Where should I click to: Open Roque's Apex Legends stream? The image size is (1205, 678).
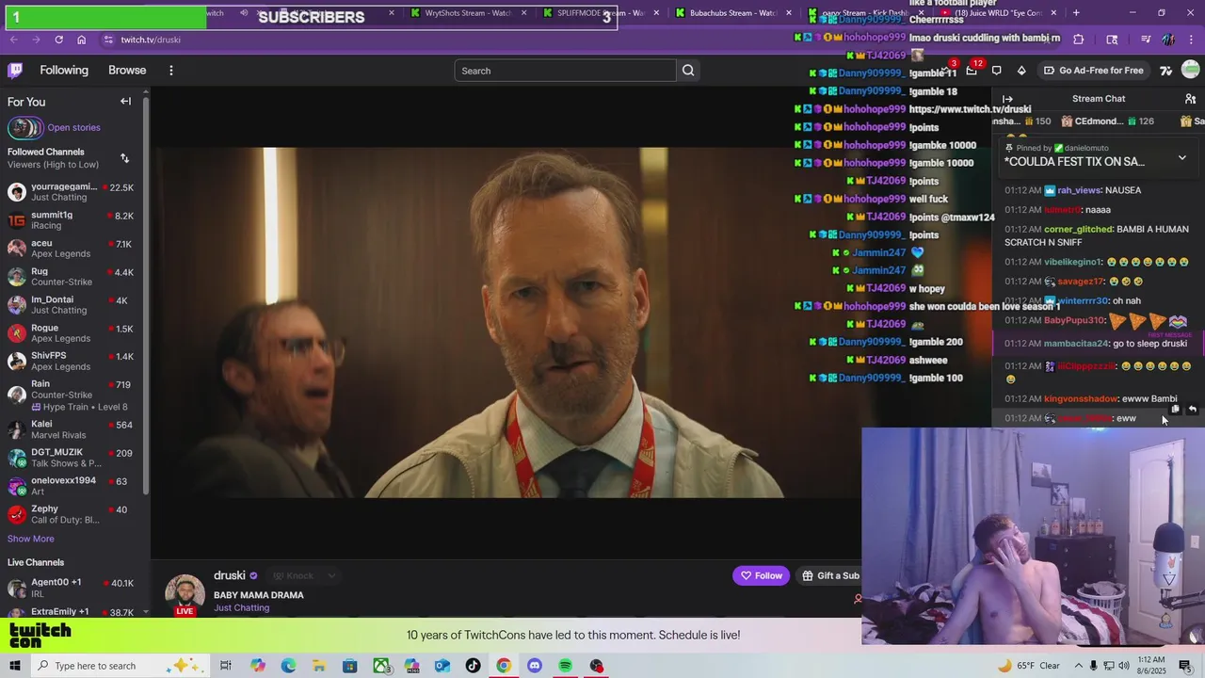point(72,333)
